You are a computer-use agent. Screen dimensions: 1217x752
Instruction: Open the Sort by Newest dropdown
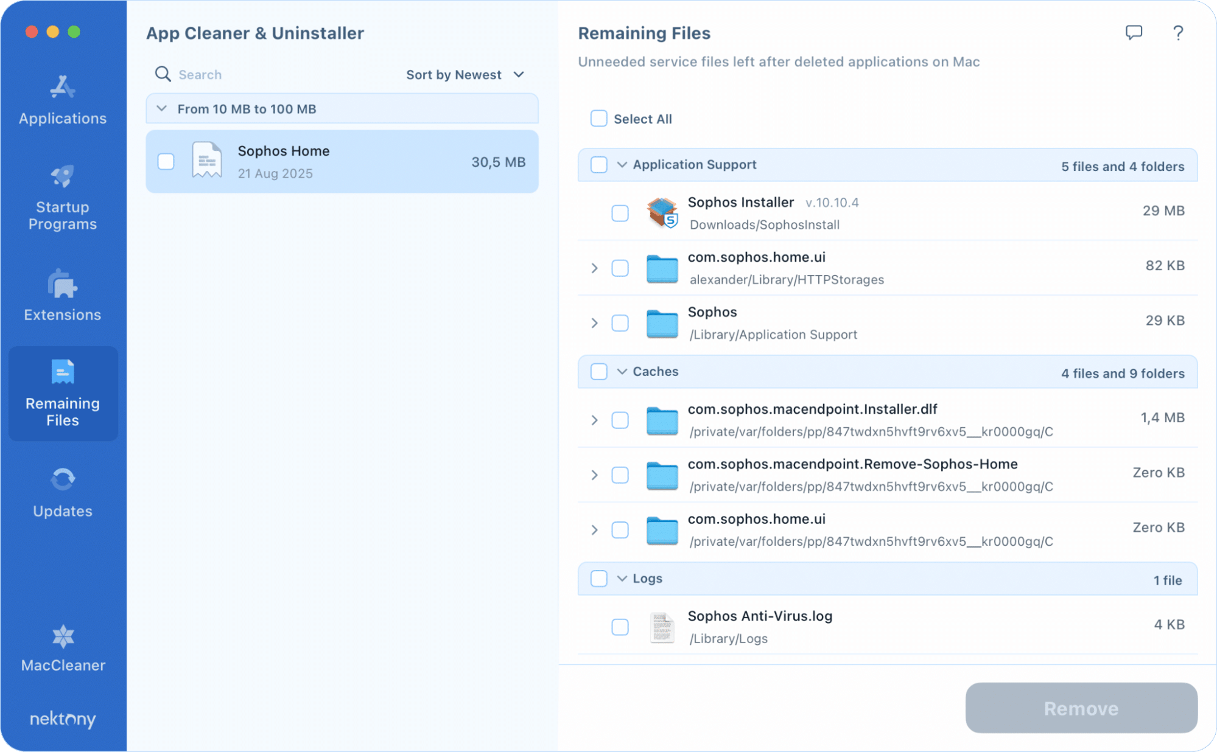(x=466, y=74)
